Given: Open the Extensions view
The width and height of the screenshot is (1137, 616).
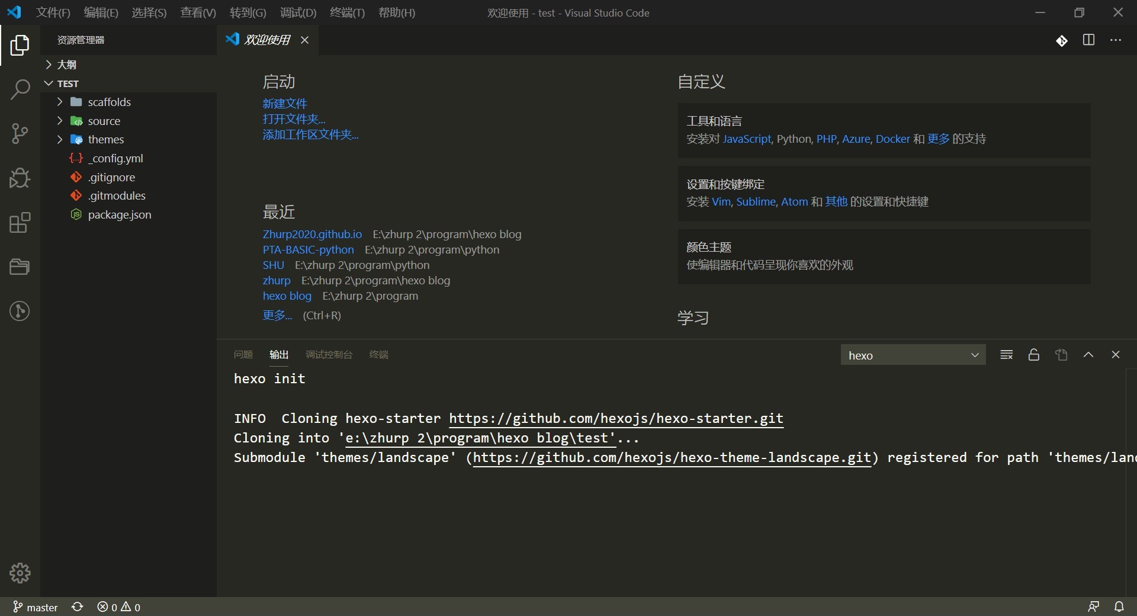Looking at the screenshot, I should (x=20, y=223).
